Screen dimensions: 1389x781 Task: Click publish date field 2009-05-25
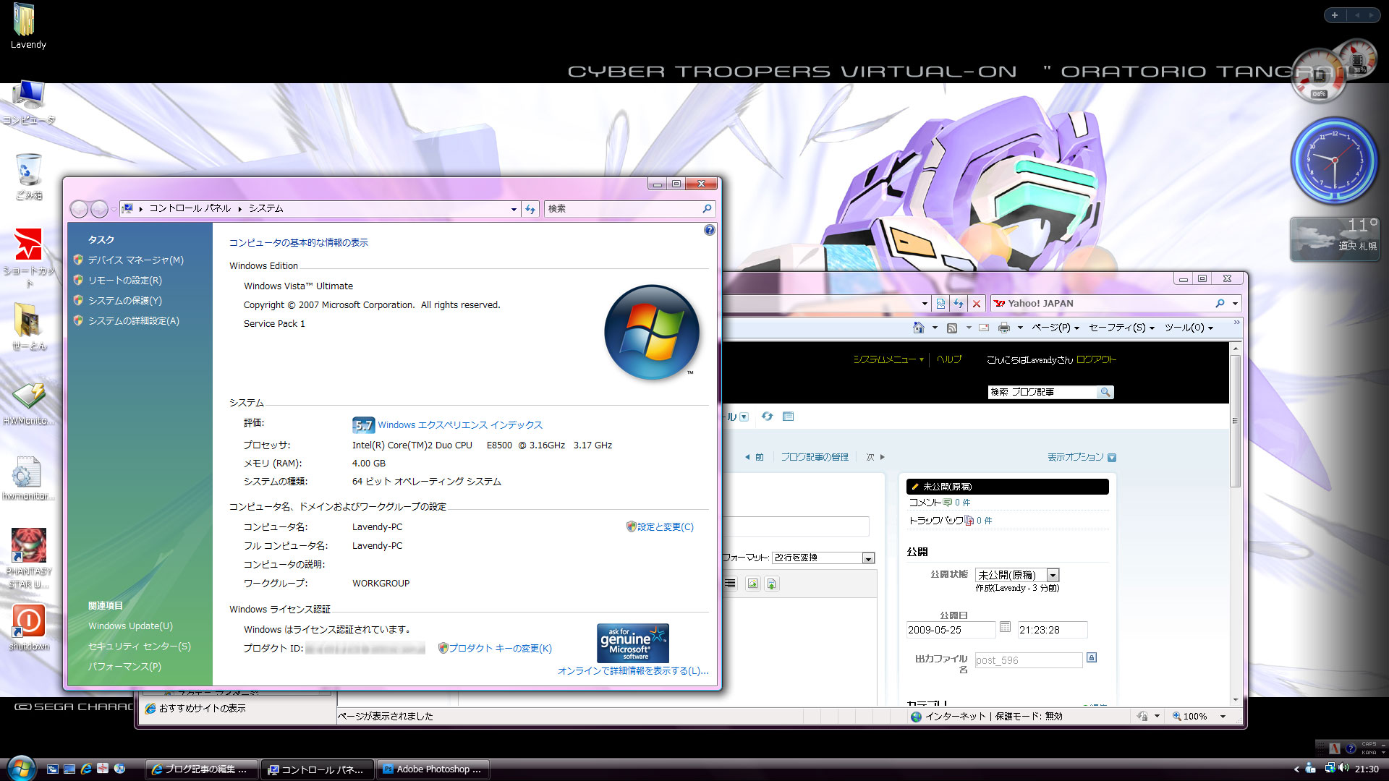pos(951,630)
